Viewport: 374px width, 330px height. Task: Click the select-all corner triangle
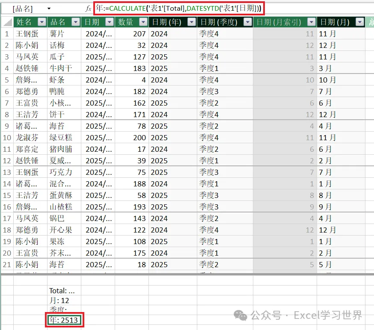tap(7, 22)
